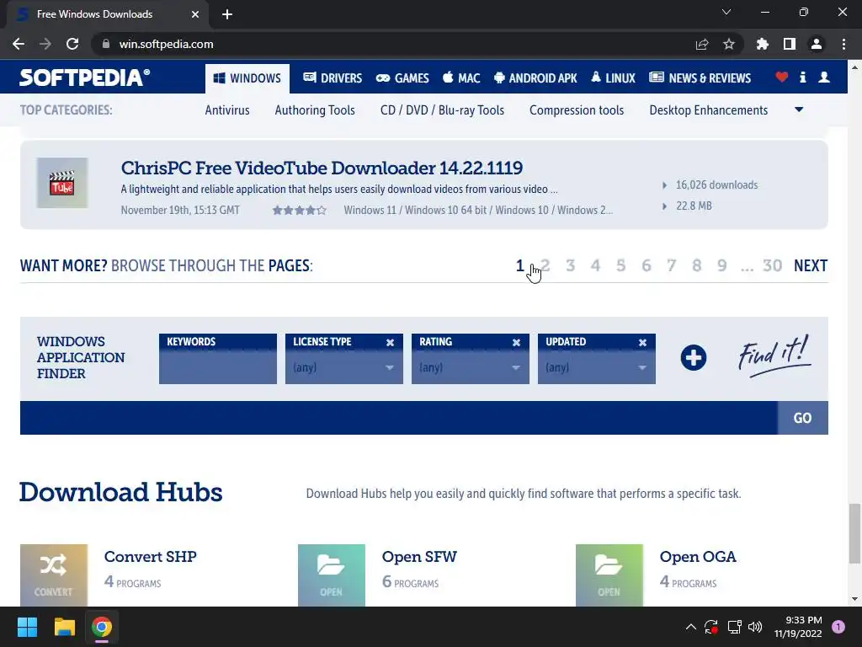Click the NEXT page link

click(x=811, y=265)
